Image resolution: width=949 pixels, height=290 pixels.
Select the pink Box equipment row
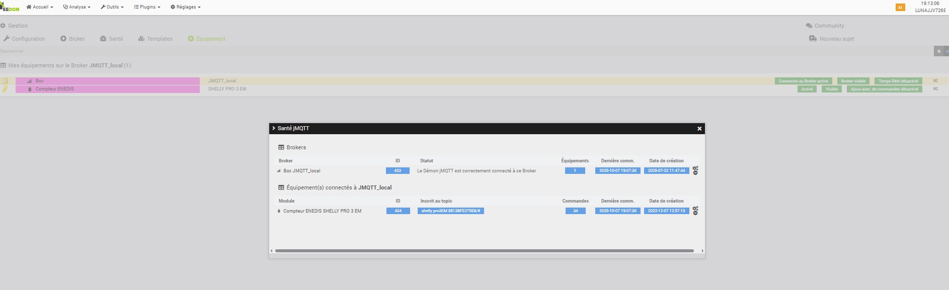(x=108, y=81)
